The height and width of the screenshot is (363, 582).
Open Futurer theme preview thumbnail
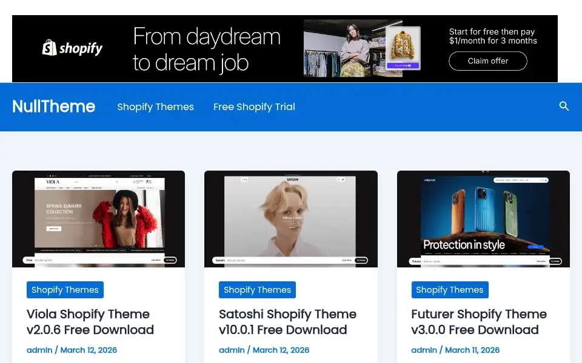coord(483,219)
